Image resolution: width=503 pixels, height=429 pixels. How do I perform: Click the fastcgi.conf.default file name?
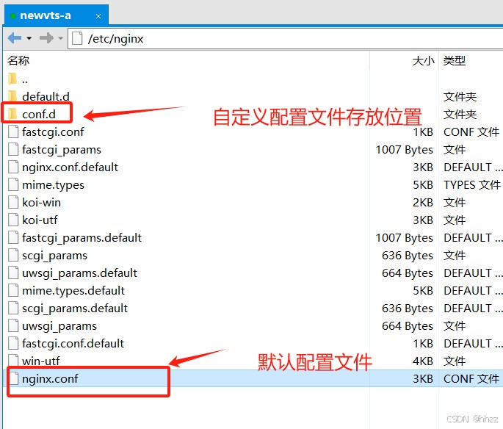[x=73, y=344]
